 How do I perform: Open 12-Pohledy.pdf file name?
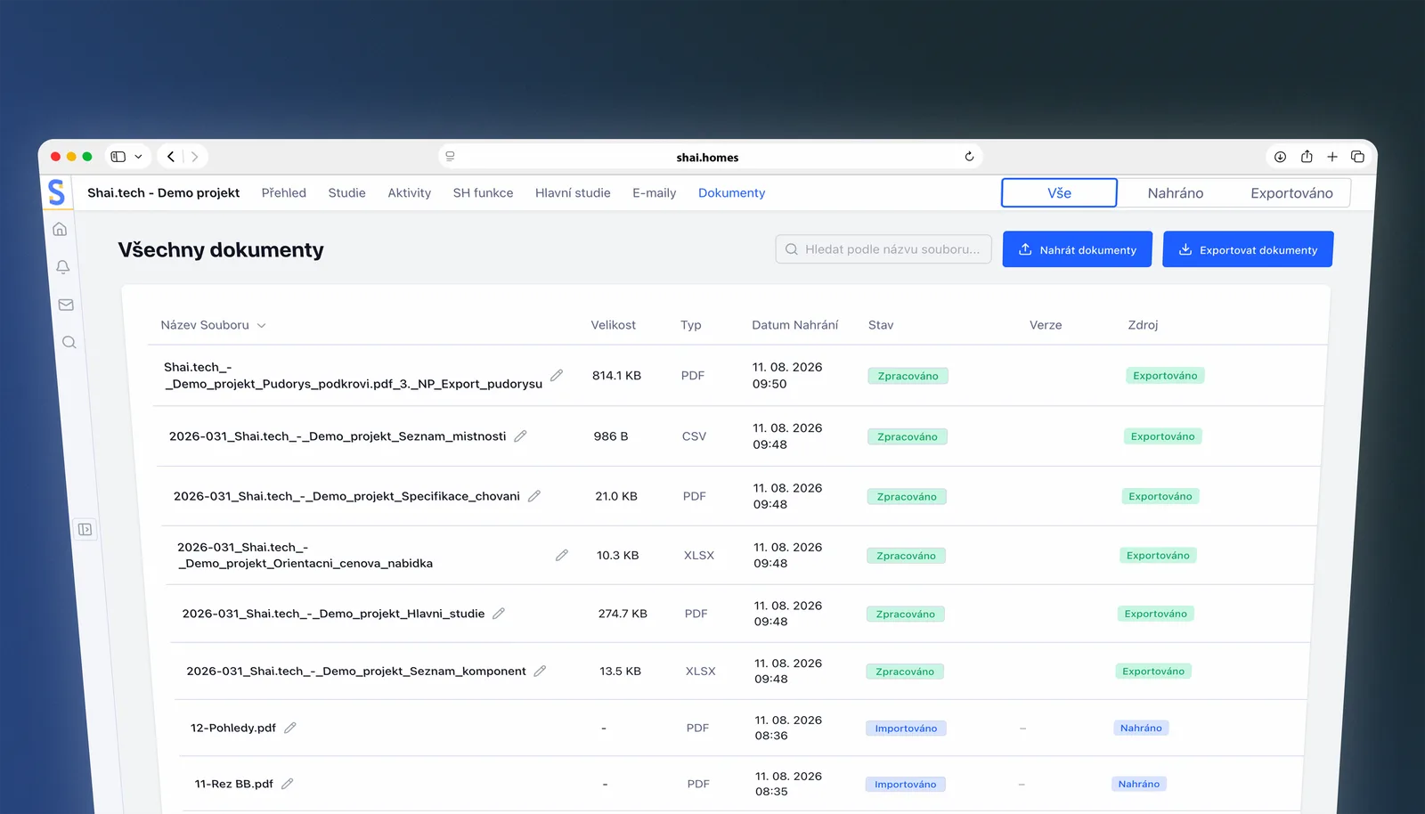(x=233, y=728)
